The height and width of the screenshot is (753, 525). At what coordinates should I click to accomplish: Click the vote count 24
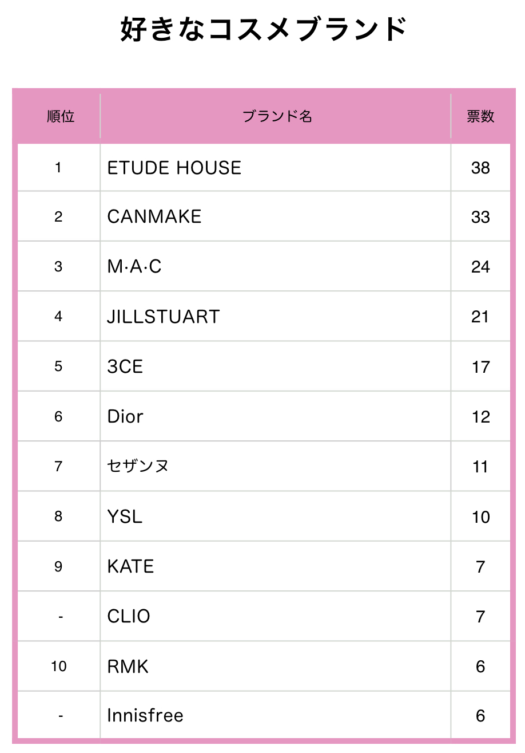coord(480,267)
